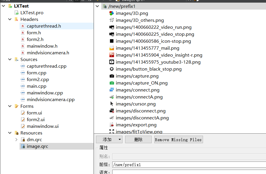
Task: Select form2.ui in Forms
Action: pyautogui.click(x=36, y=119)
